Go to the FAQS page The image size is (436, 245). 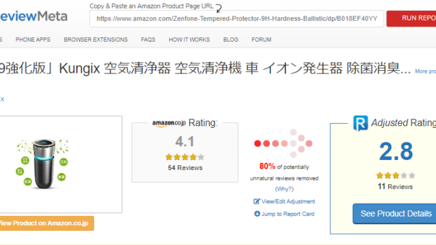148,39
